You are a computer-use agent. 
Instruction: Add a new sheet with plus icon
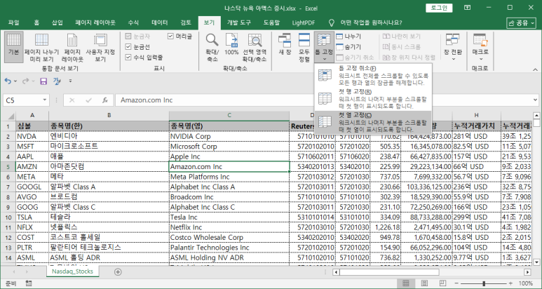point(118,271)
